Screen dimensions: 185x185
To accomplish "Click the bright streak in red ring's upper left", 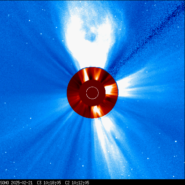I will 86,74.
